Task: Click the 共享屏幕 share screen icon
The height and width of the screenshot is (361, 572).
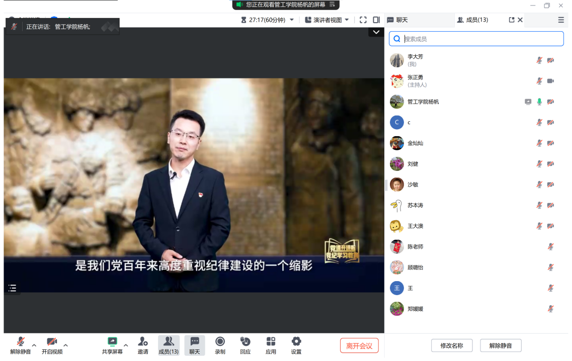Action: 112,342
